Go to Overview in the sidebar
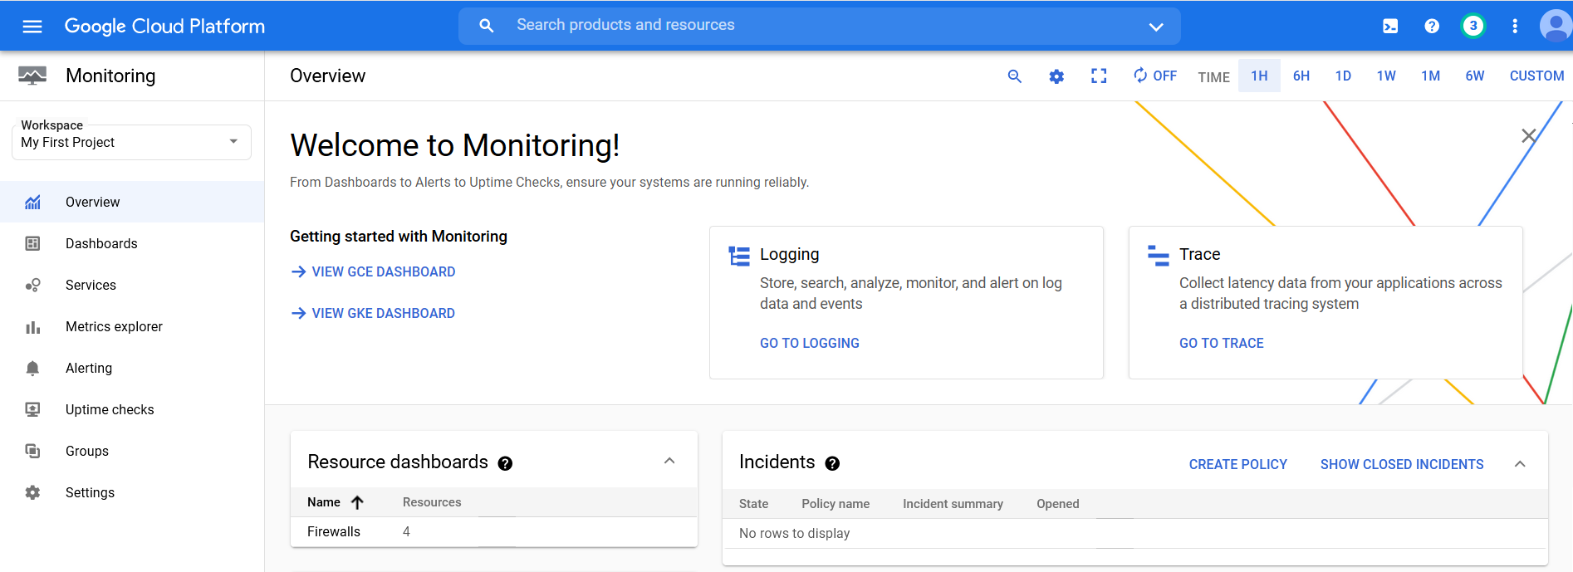 point(132,202)
